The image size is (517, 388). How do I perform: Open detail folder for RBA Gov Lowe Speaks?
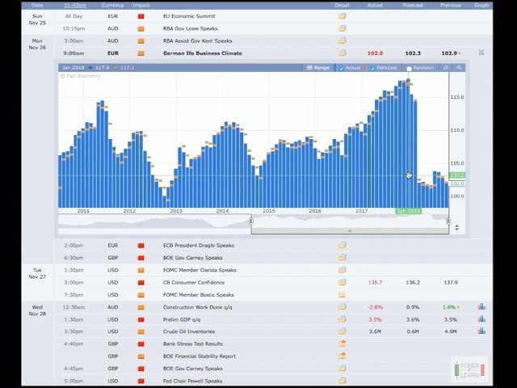[x=342, y=28]
